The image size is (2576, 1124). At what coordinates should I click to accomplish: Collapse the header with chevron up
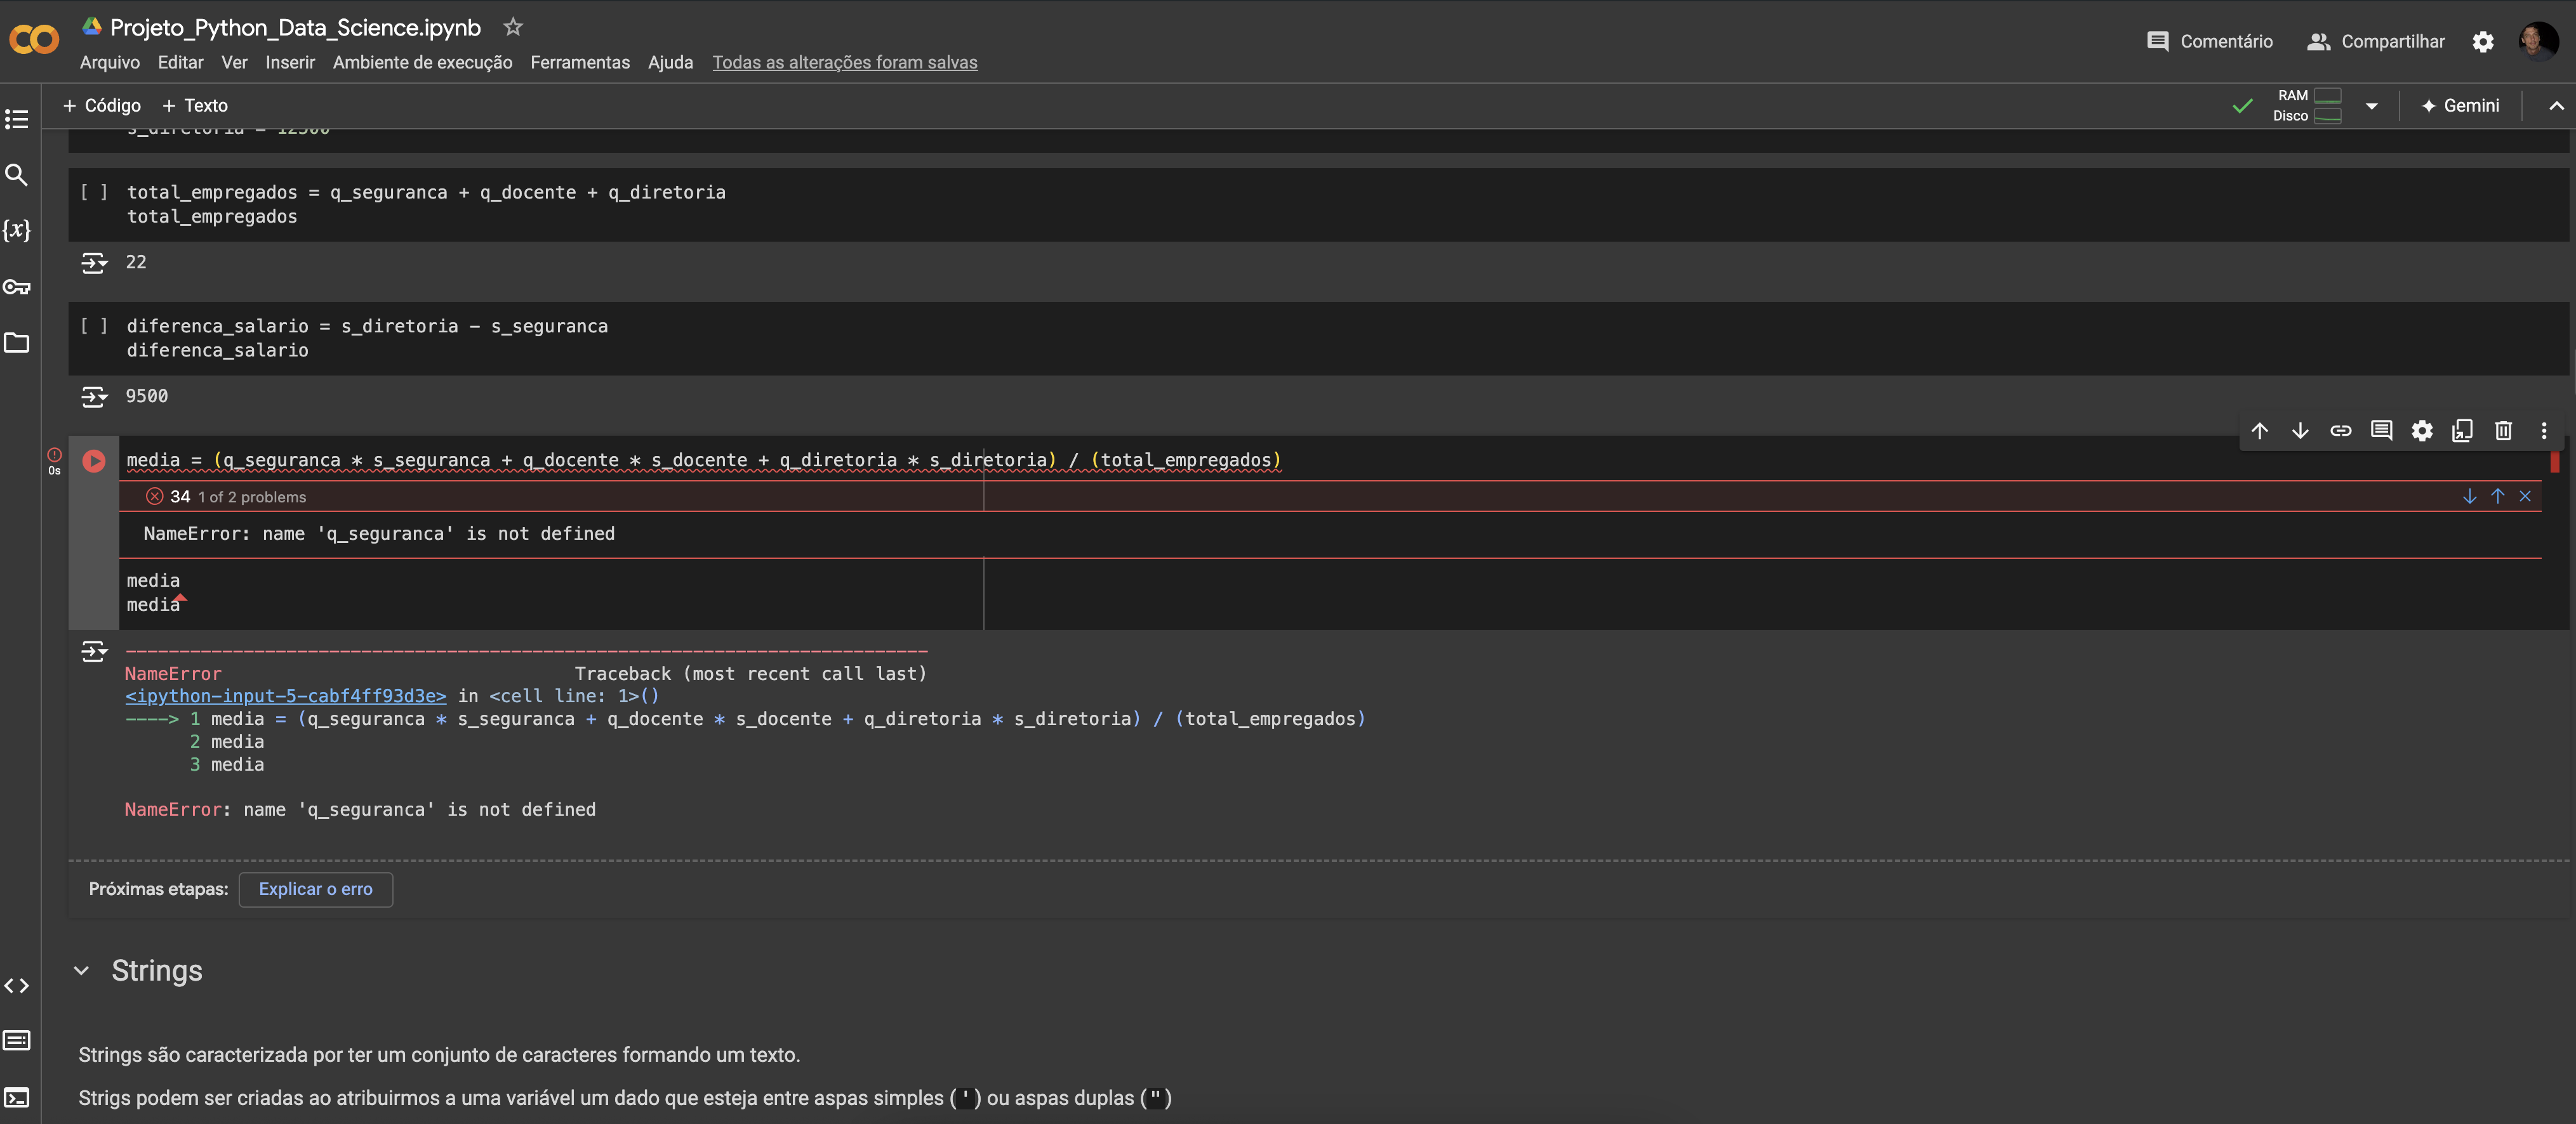[2556, 106]
